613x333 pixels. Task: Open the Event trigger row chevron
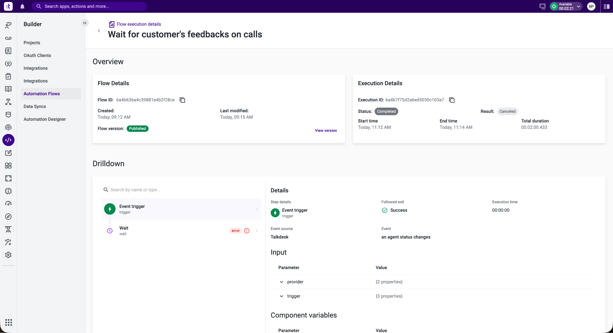[x=257, y=209]
